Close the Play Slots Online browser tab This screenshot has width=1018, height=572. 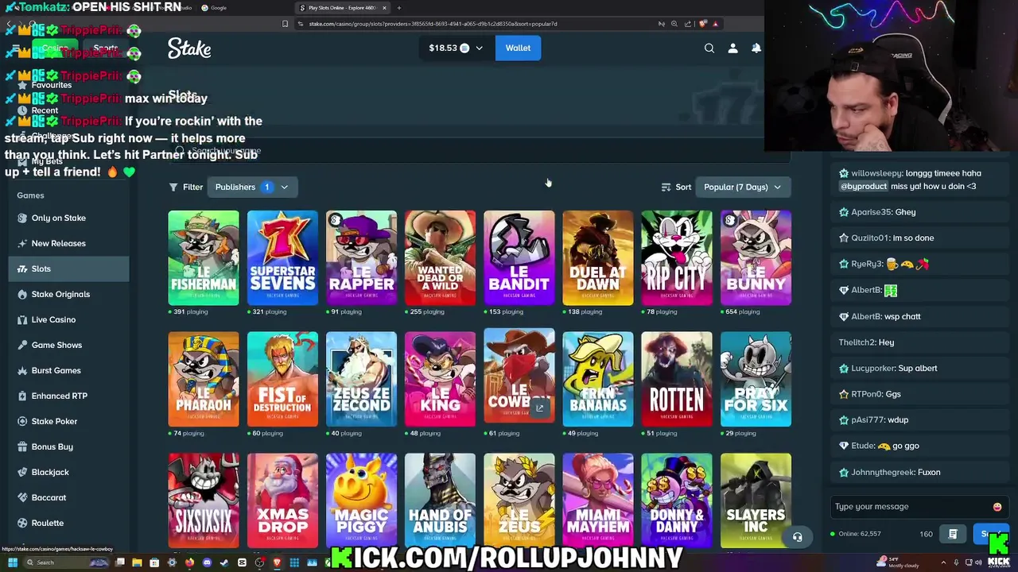click(x=384, y=8)
